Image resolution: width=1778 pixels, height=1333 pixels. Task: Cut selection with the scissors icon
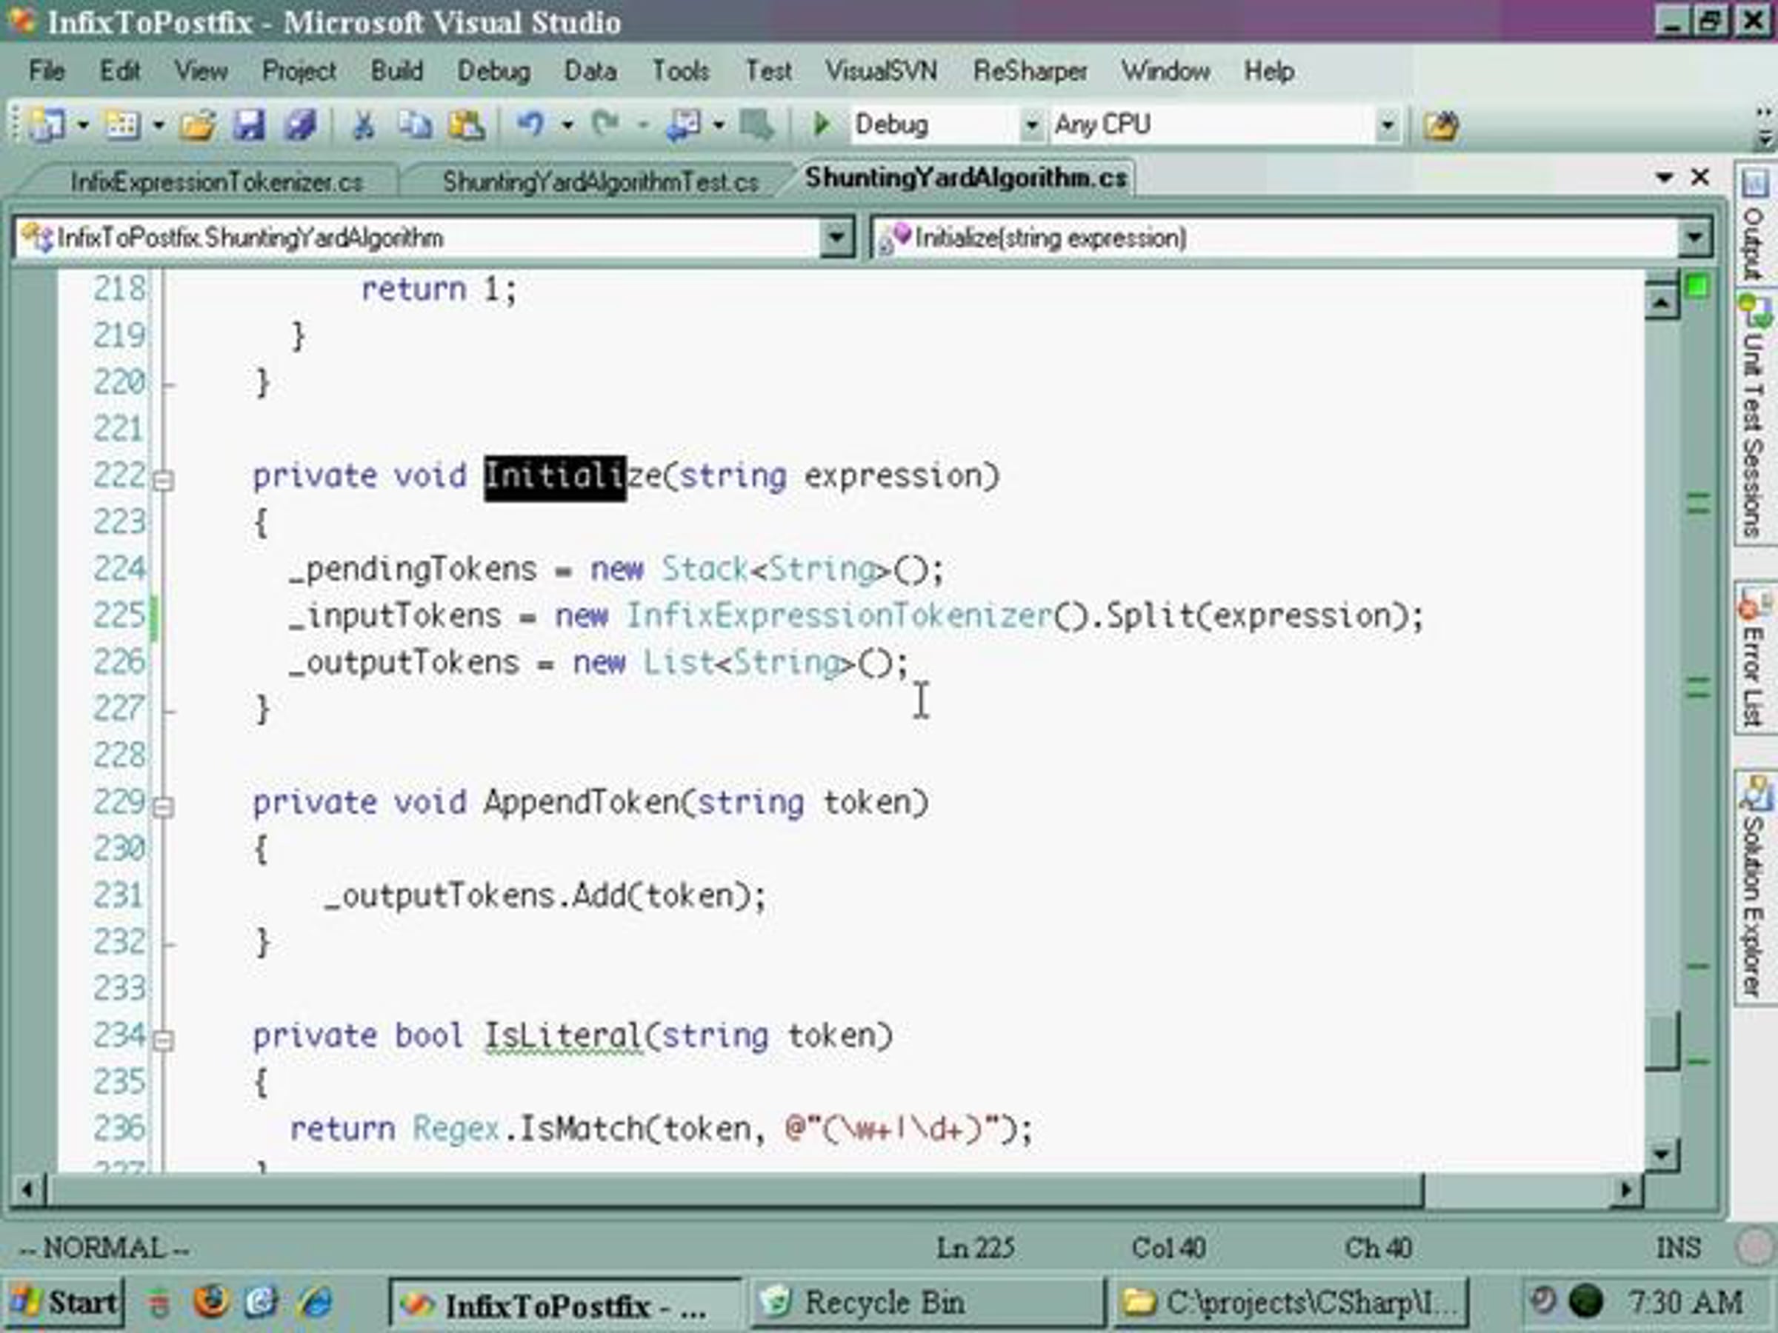[x=363, y=124]
